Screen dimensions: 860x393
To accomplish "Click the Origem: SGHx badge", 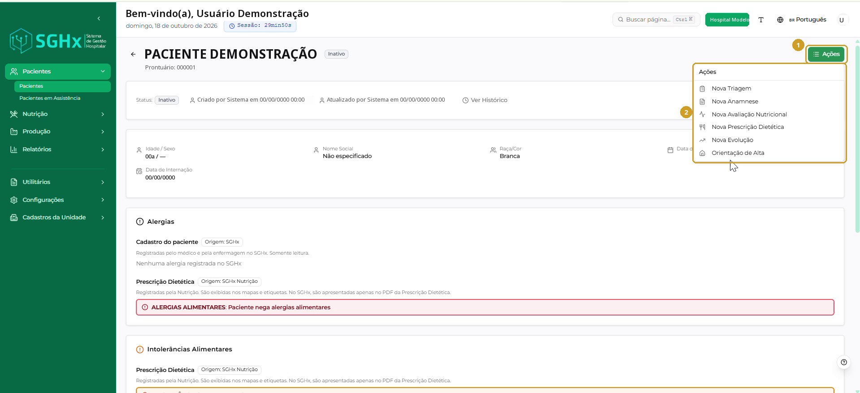I will 222,242.
